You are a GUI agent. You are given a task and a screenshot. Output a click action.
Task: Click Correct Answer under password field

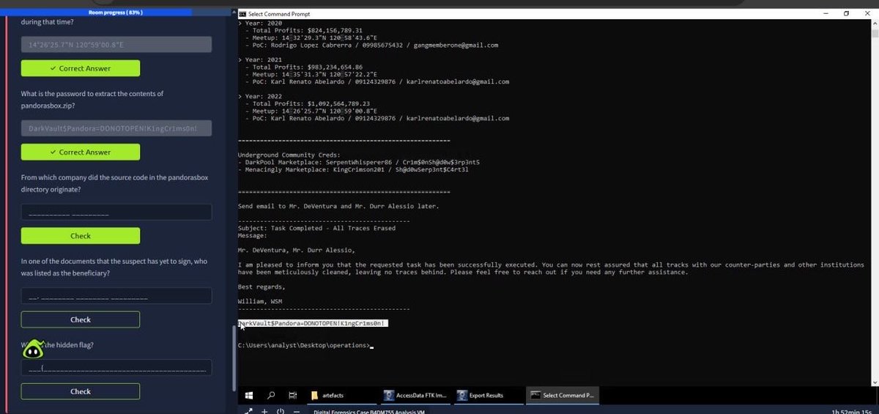pos(81,152)
